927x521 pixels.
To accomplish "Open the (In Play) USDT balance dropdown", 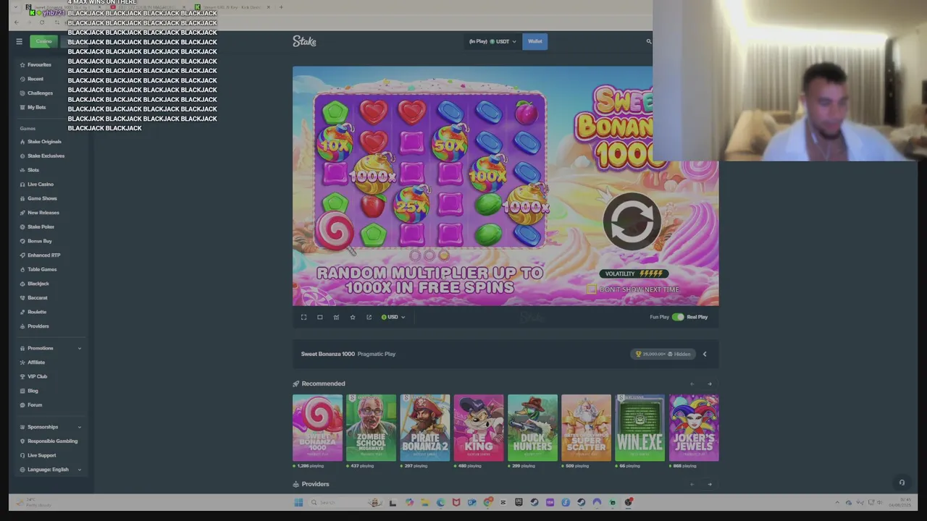I will [x=492, y=41].
